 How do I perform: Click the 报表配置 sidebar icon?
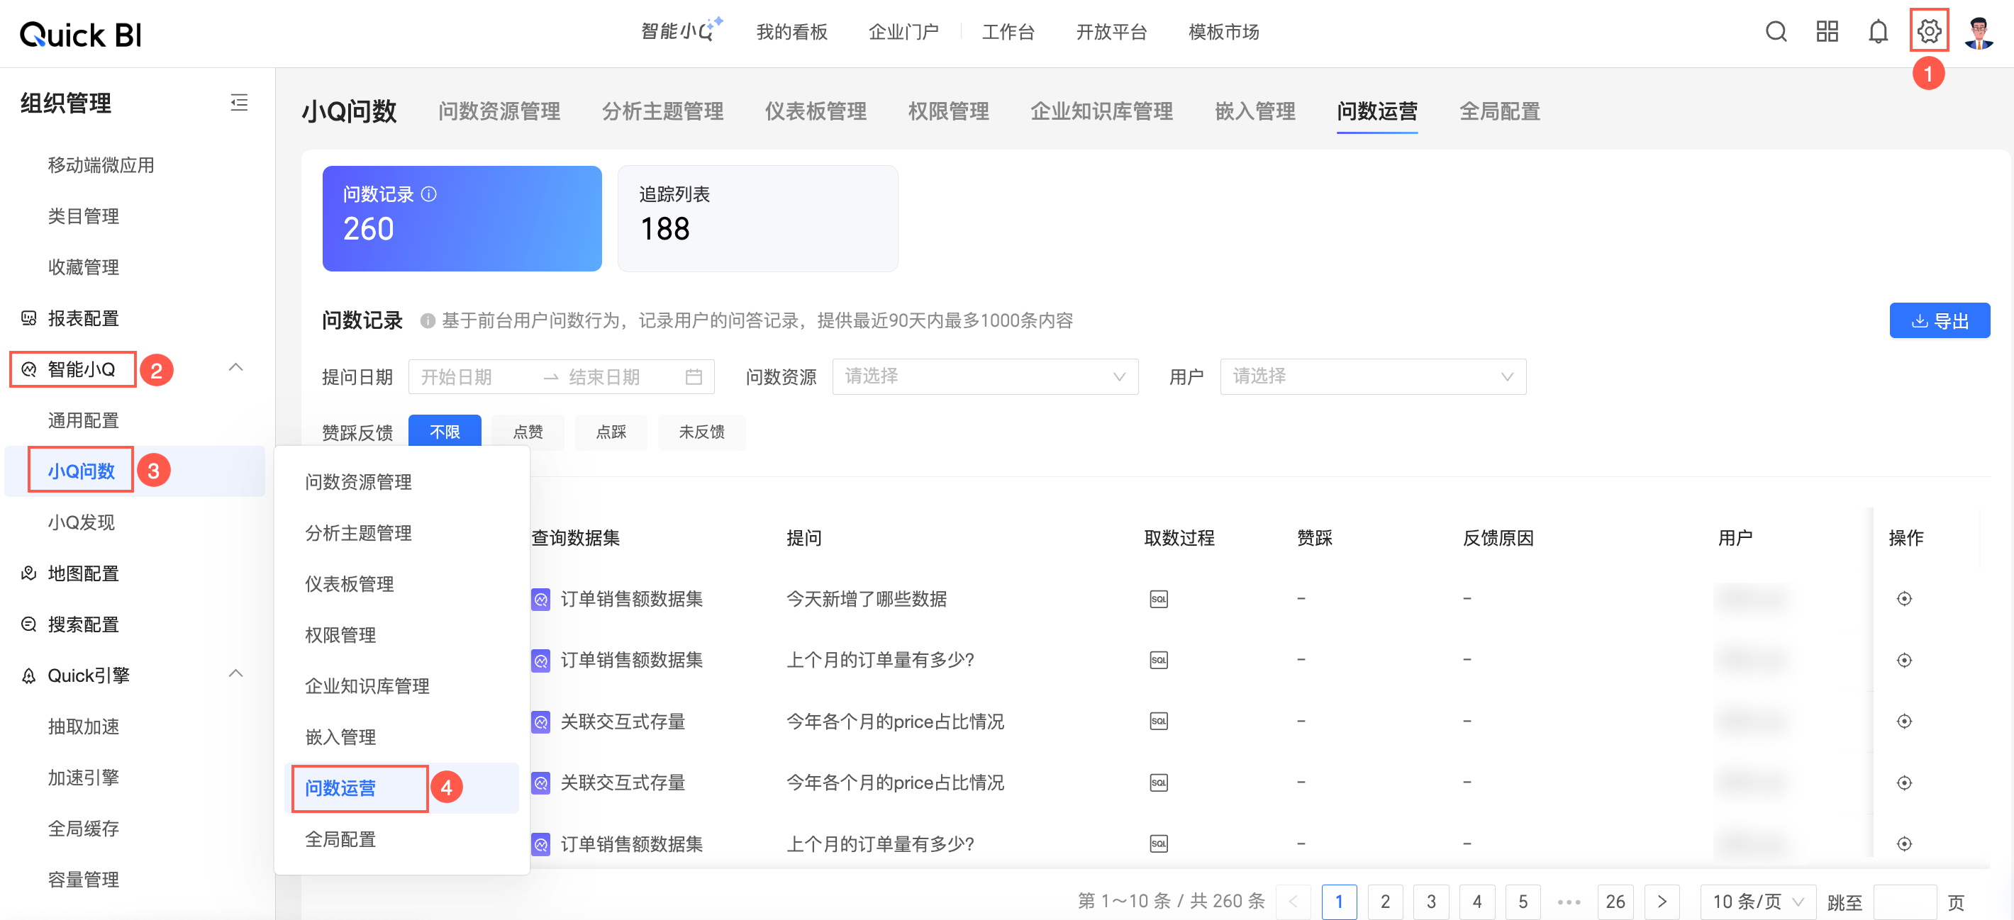coord(29,318)
